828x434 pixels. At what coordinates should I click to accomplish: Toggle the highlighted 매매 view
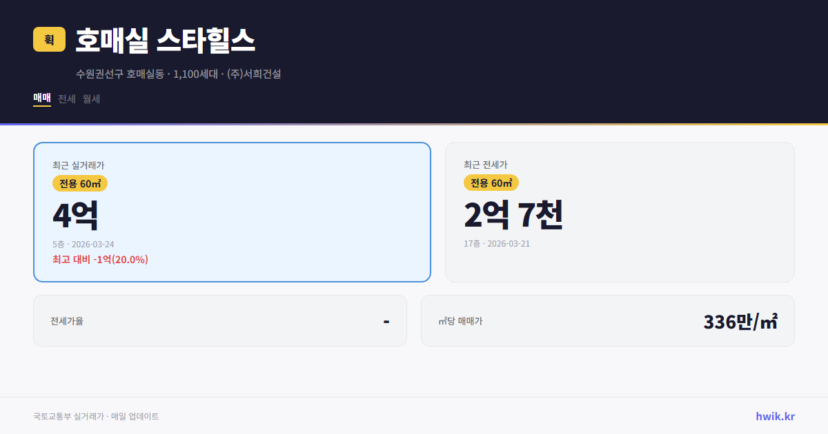[x=41, y=99]
